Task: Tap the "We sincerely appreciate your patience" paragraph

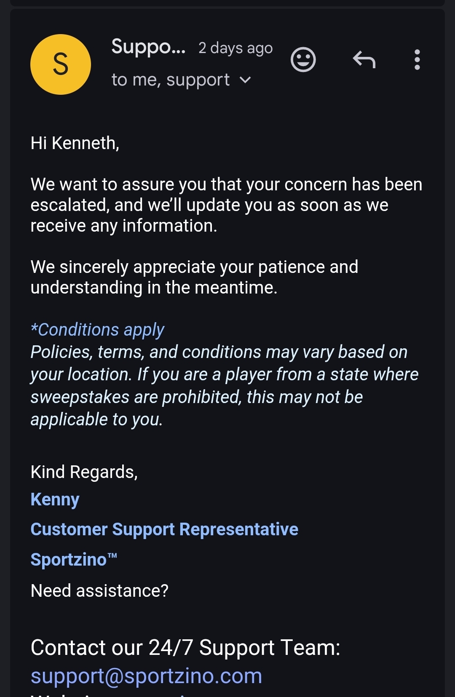Action: pyautogui.click(x=194, y=277)
